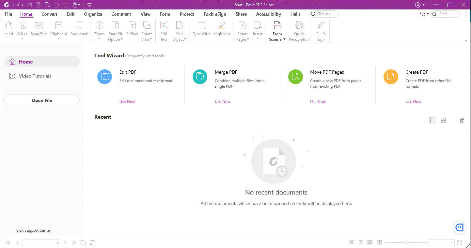This screenshot has height=248, width=471.
Task: Click the zoom slider in the status bar
Action: click(406, 243)
